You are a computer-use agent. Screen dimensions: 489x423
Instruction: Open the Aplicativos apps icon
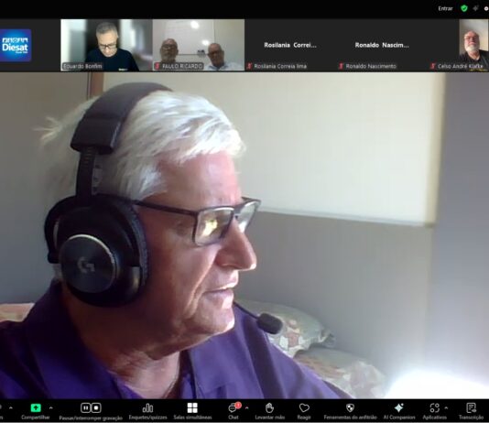pos(434,407)
